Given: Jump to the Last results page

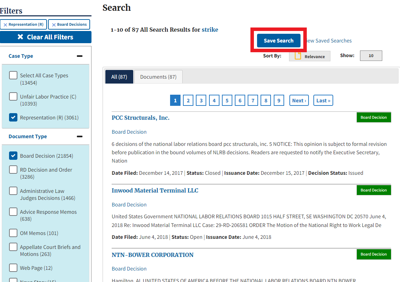Looking at the screenshot, I should click(323, 101).
